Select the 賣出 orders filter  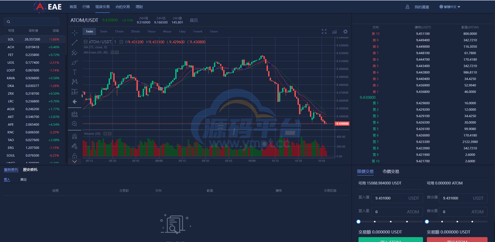tap(23, 180)
